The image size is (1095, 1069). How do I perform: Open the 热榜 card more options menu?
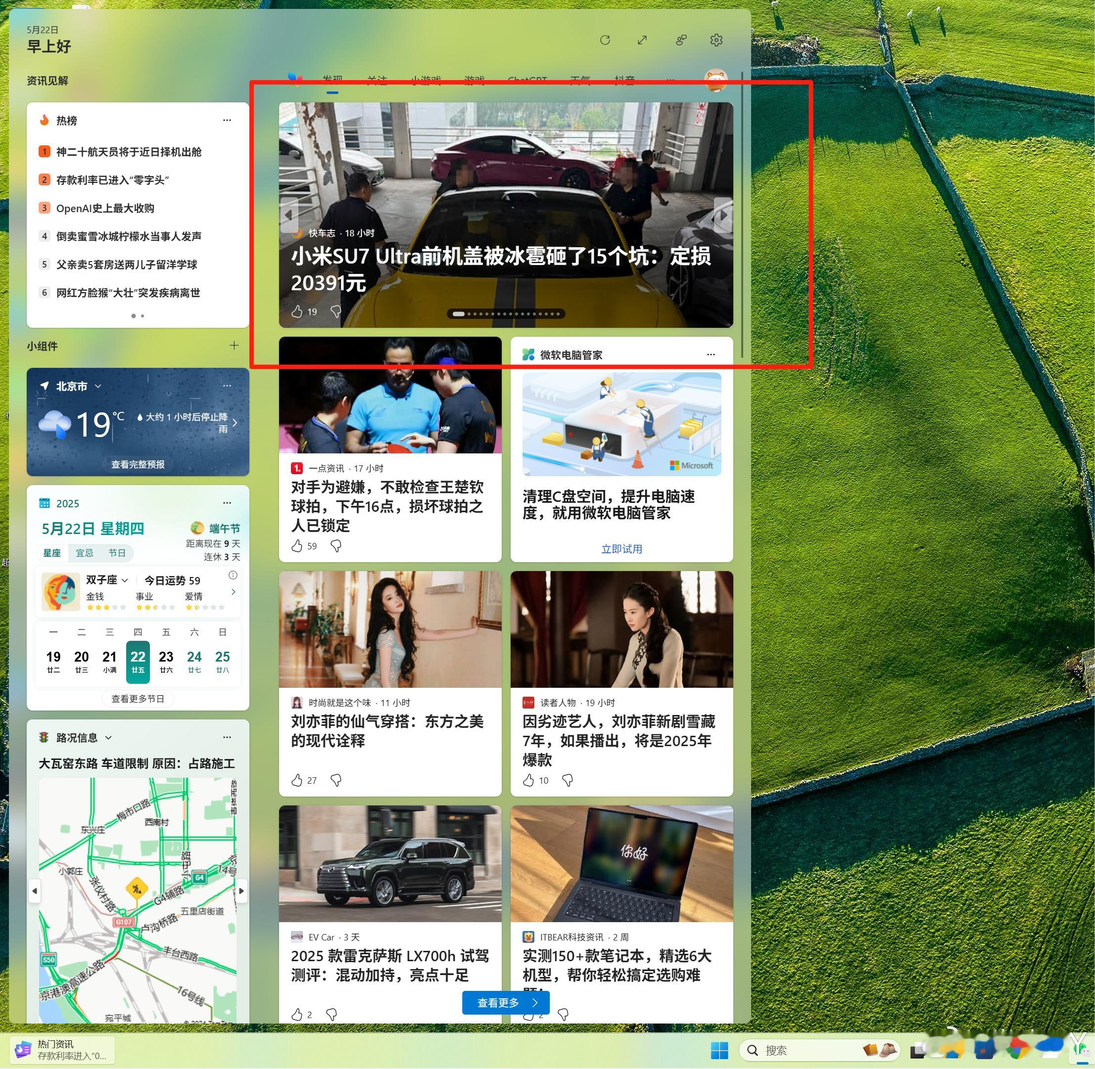[227, 120]
